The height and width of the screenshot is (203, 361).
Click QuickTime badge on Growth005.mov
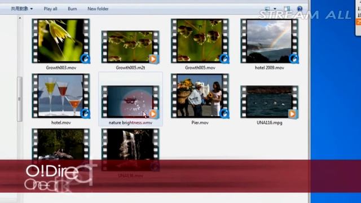224,59
